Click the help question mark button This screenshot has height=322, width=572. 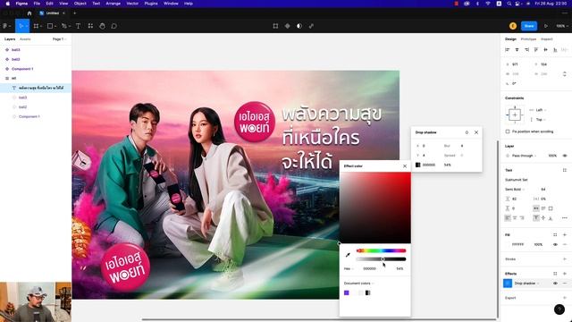click(559, 309)
